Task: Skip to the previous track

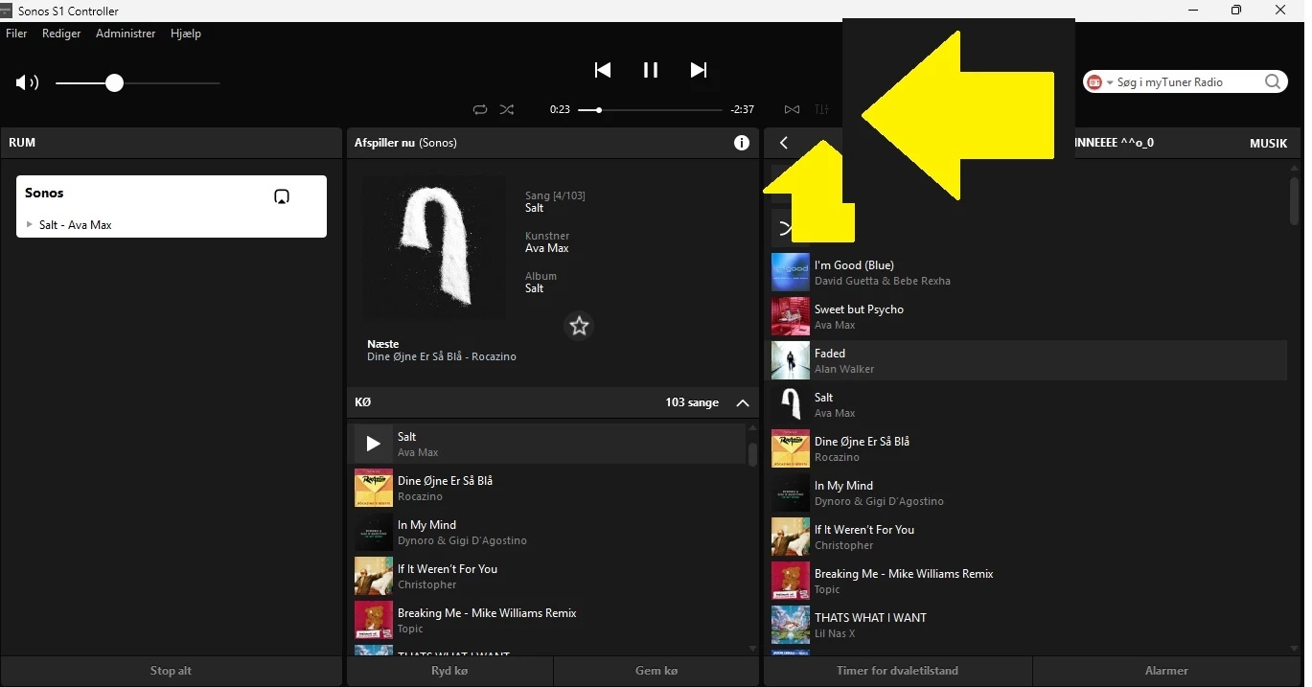Action: 603,70
